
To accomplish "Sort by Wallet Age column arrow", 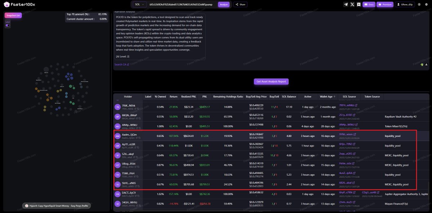I will click(x=335, y=97).
